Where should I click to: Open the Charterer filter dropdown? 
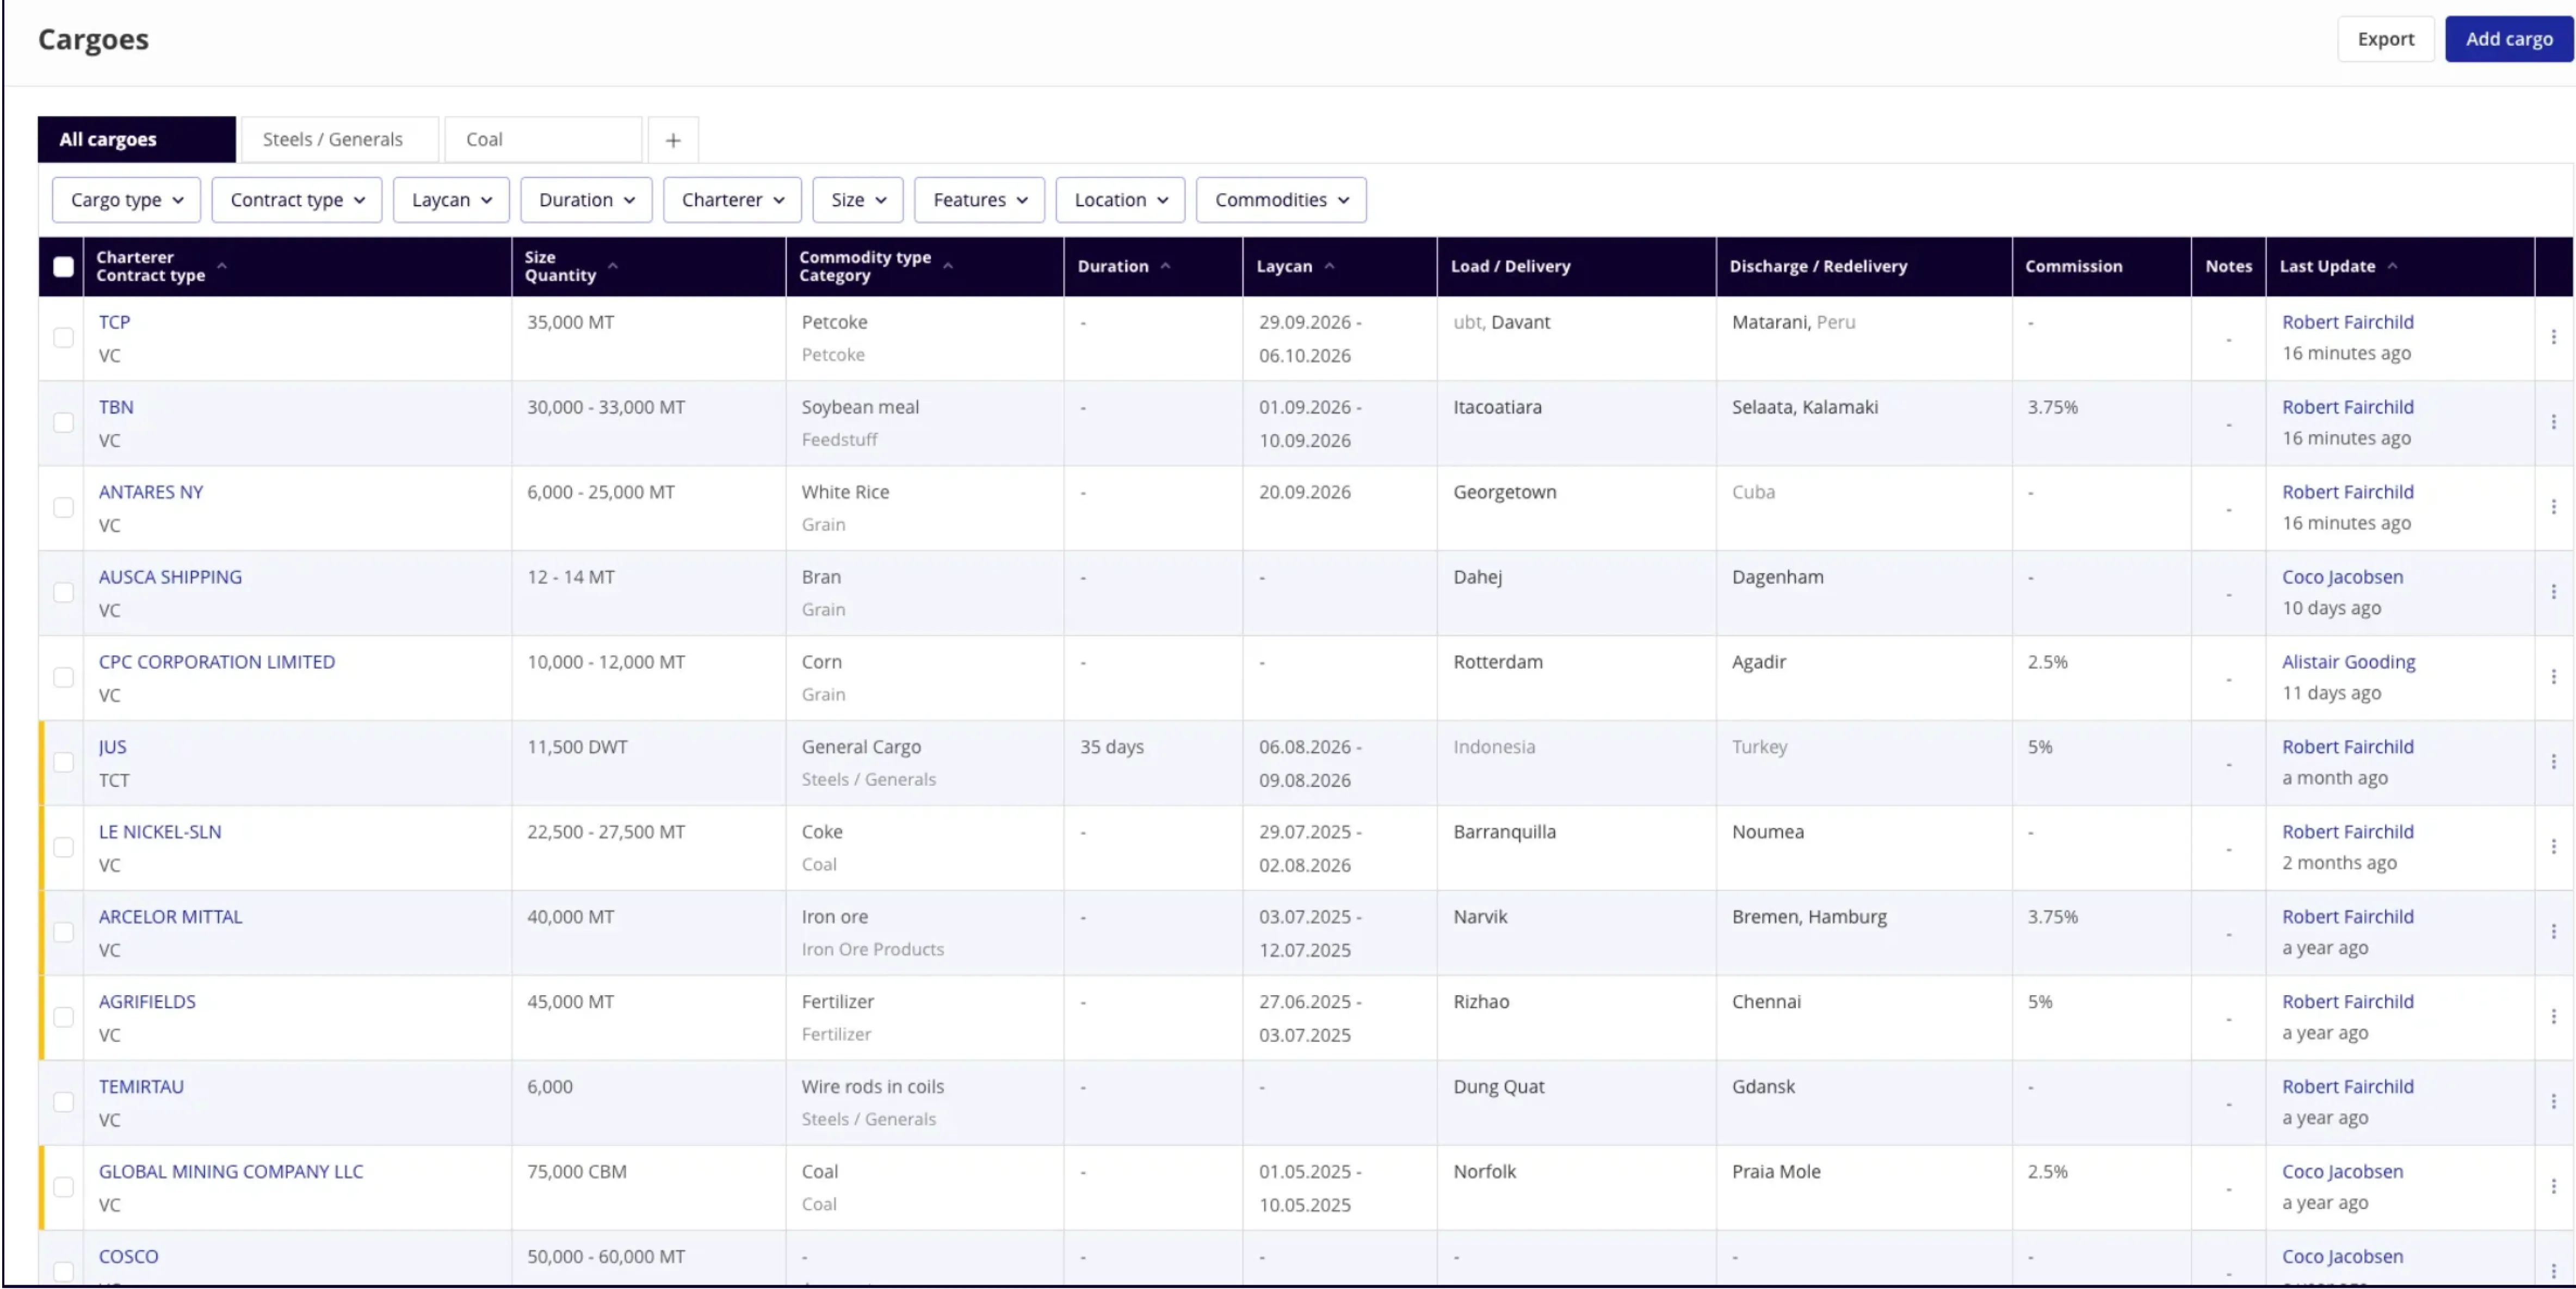[732, 200]
